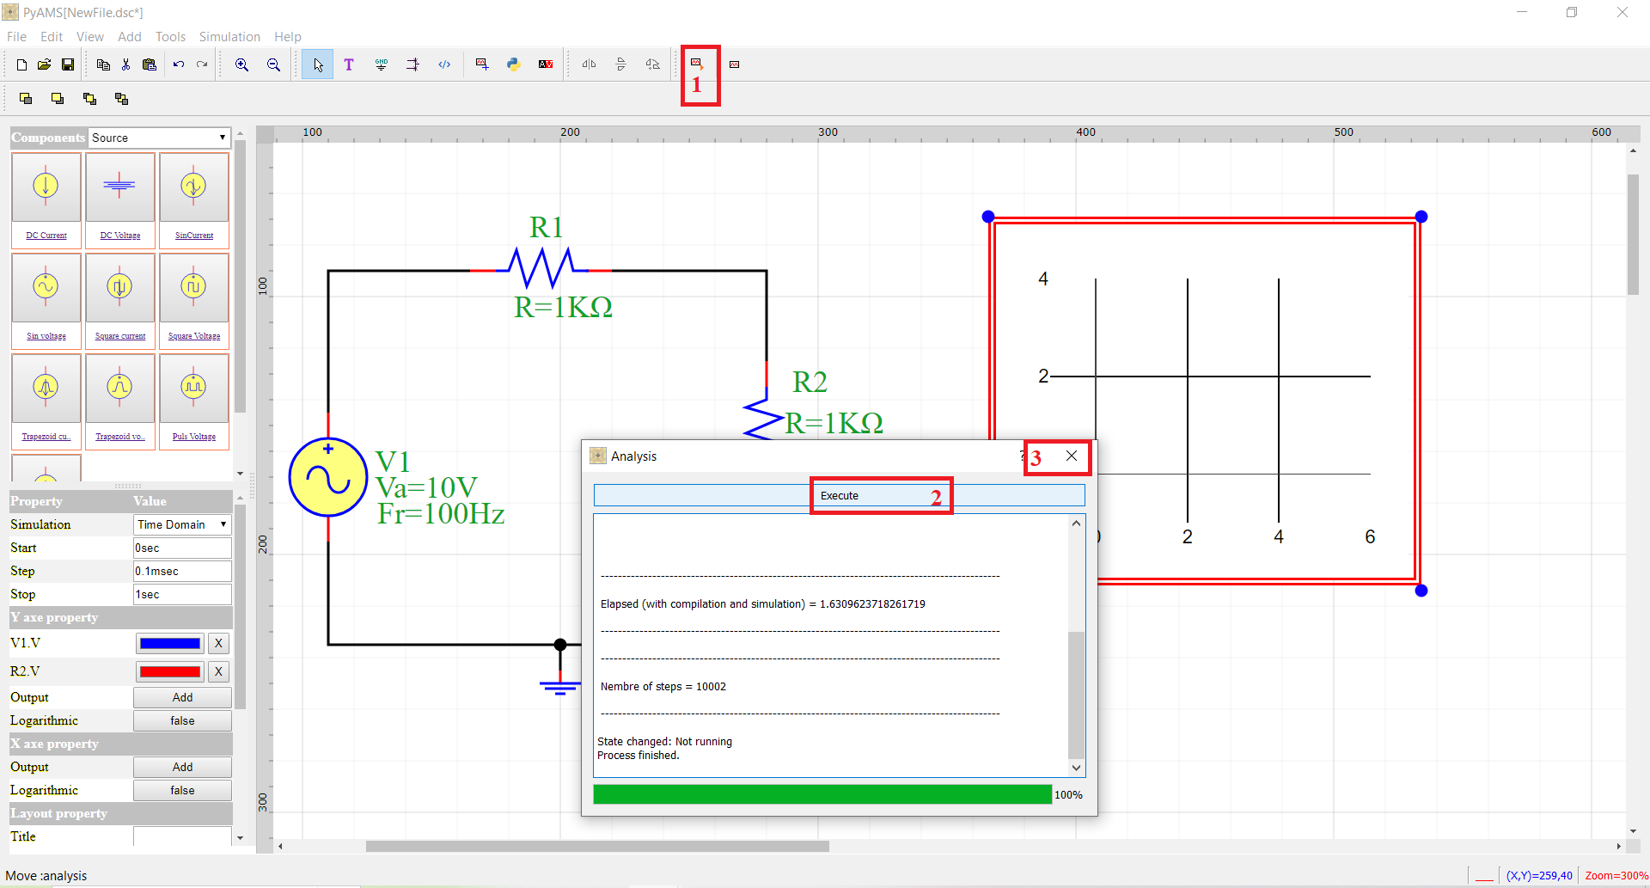Click Execute in the Analysis dialog

pos(839,496)
